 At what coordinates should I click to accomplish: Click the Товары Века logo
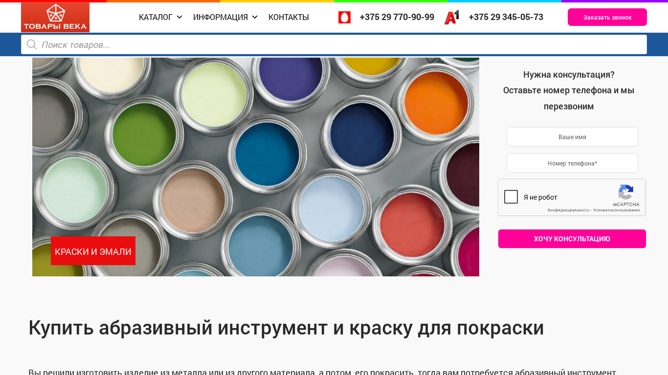55,17
